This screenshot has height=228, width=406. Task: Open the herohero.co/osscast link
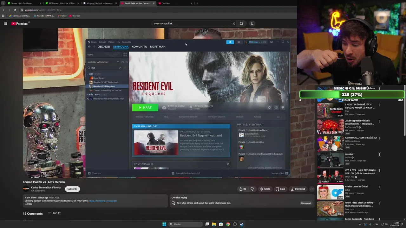[x=103, y=201]
